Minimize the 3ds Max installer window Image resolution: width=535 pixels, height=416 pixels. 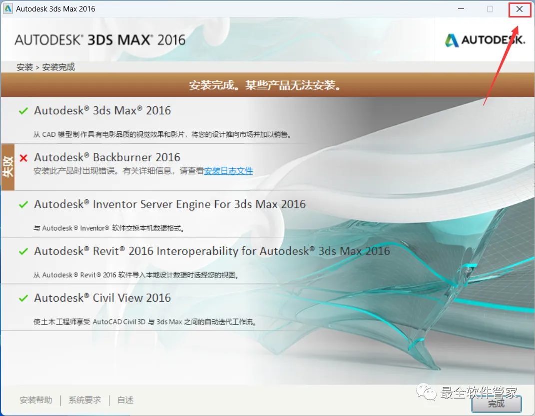(x=461, y=9)
